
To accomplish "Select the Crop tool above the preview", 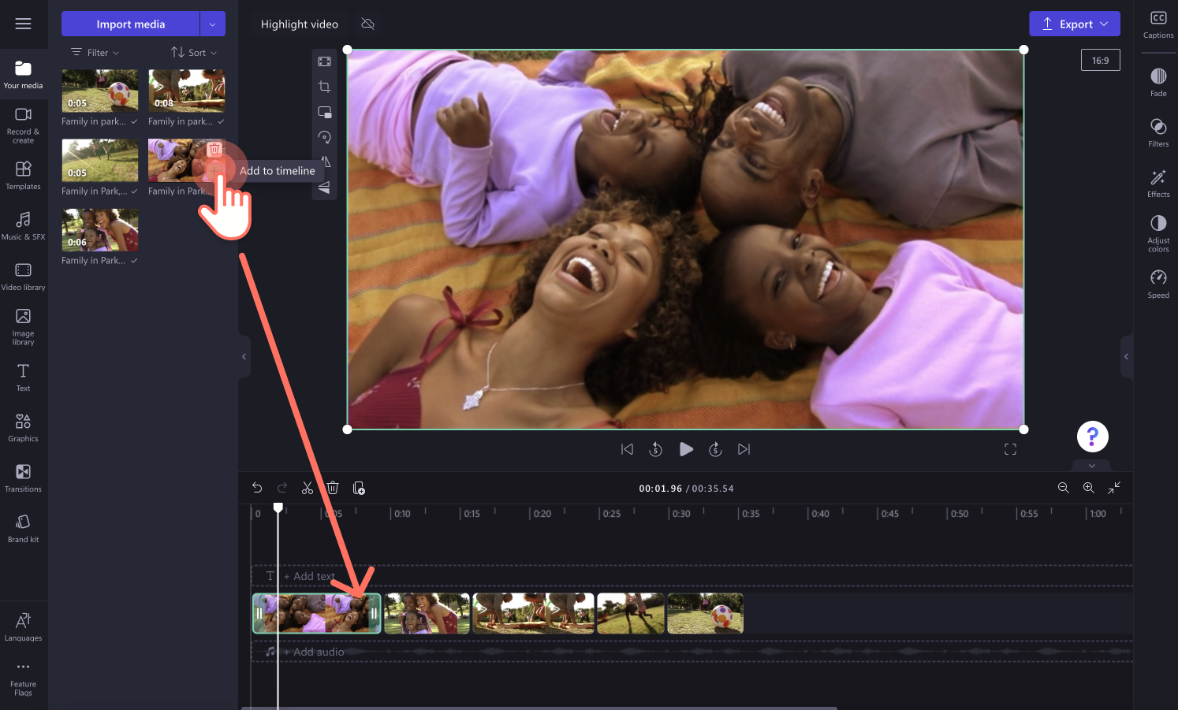I will pos(324,87).
